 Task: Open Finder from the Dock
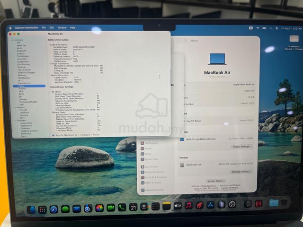pos(31,210)
